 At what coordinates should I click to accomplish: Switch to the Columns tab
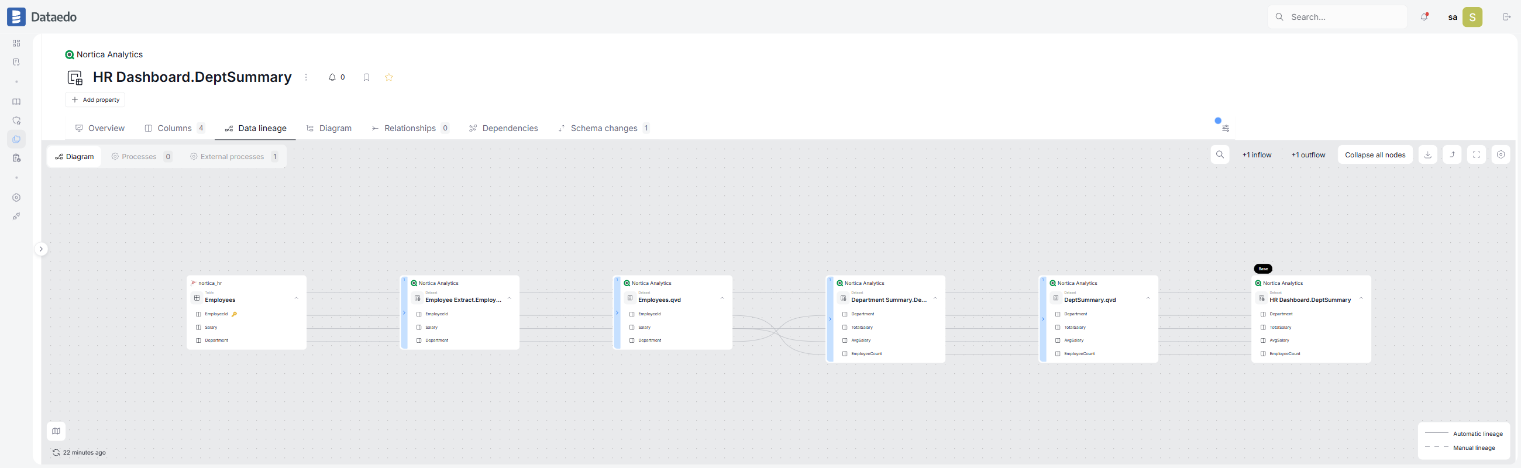pos(175,128)
